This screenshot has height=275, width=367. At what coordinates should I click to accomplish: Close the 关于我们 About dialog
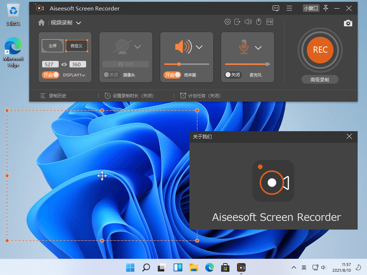[349, 136]
